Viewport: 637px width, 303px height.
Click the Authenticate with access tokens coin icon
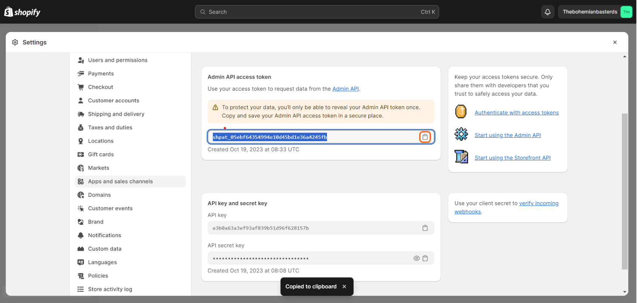461,112
